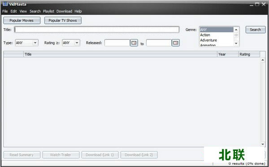This screenshot has height=167, width=269.
Task: Click results table scroll-up arrow
Action: pos(263,60)
